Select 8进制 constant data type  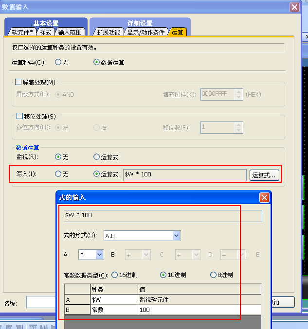(x=213, y=275)
